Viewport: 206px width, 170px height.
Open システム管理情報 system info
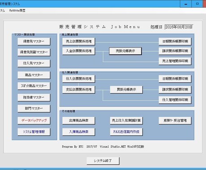pos(34,132)
